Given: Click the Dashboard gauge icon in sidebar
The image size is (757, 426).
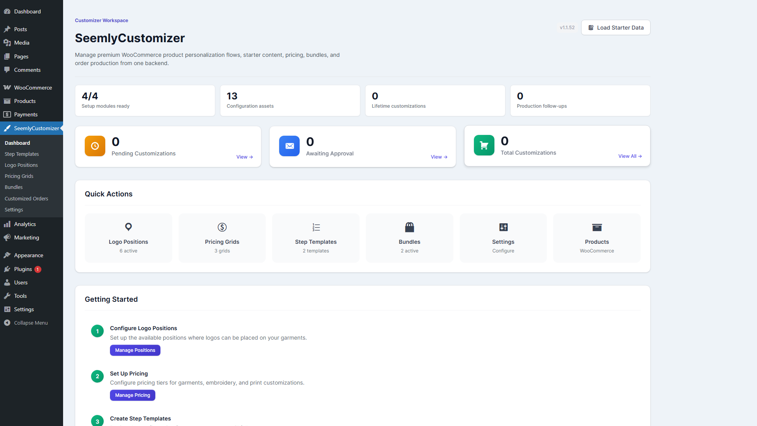Looking at the screenshot, I should [7, 11].
